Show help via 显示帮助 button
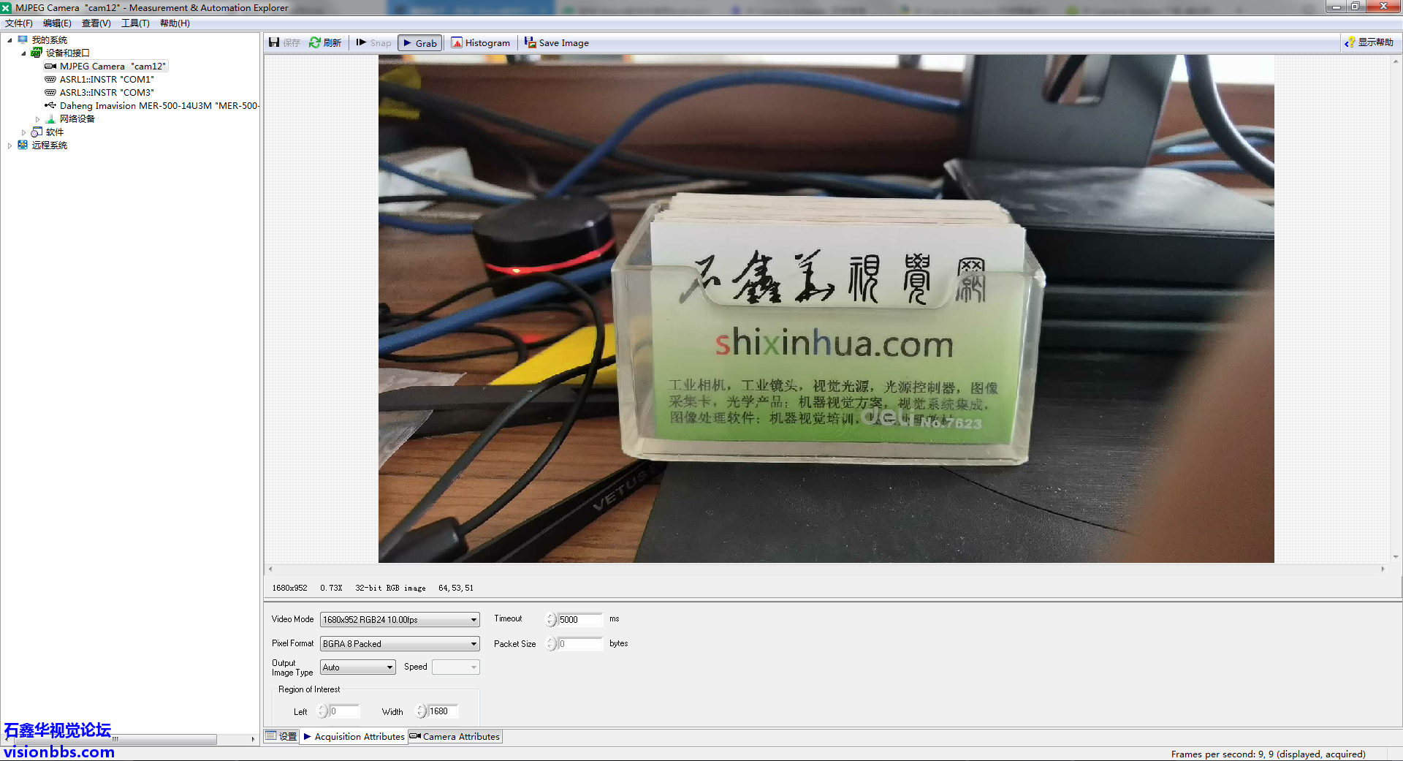This screenshot has height=761, width=1403. click(1369, 42)
